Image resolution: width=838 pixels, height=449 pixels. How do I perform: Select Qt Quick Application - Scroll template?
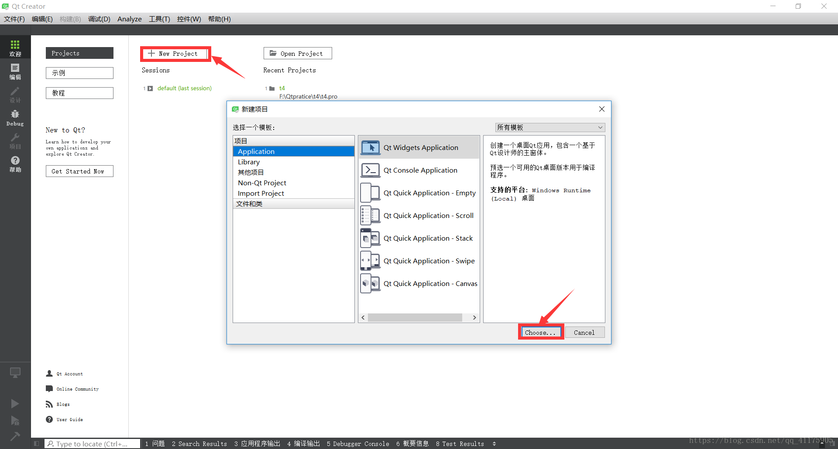point(419,215)
